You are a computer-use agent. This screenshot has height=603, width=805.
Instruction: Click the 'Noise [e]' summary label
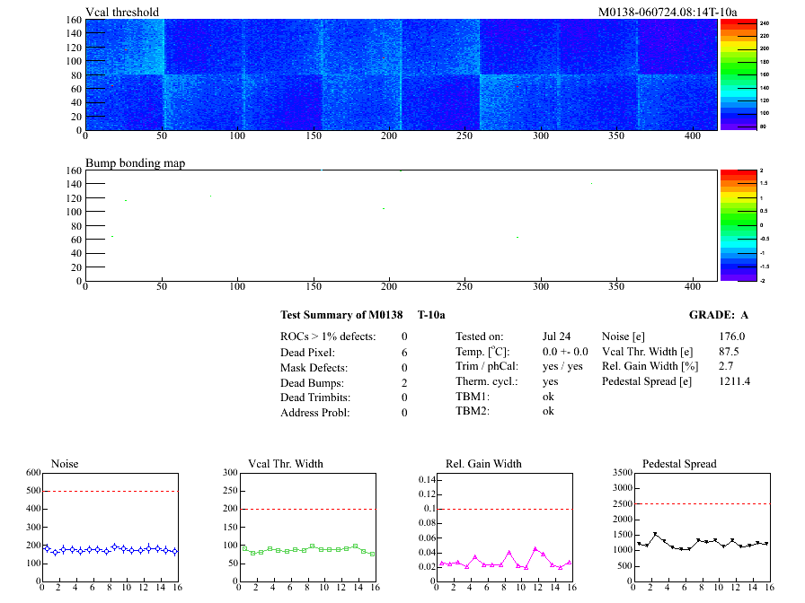[x=624, y=336]
